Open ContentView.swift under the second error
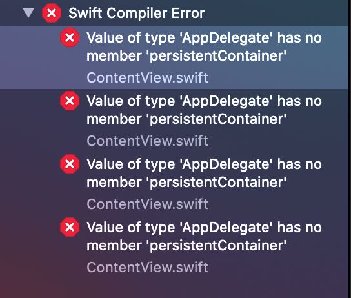The height and width of the screenshot is (298, 351). click(x=147, y=141)
